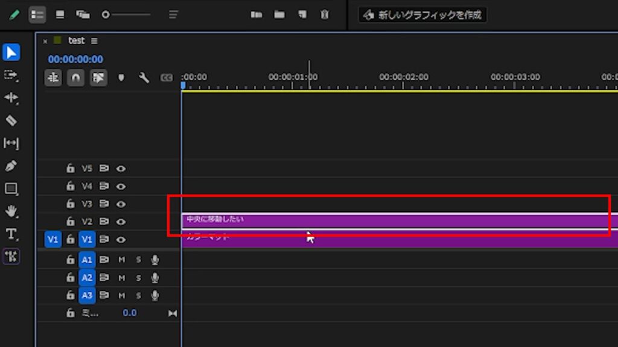Close the test sequence tab

click(x=45, y=41)
